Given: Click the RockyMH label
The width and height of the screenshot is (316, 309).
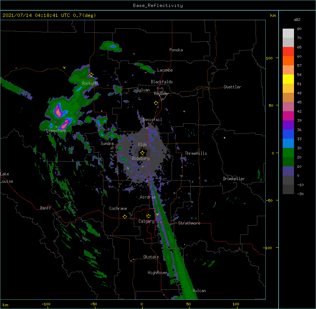Looking at the screenshot, I should pos(90,83).
